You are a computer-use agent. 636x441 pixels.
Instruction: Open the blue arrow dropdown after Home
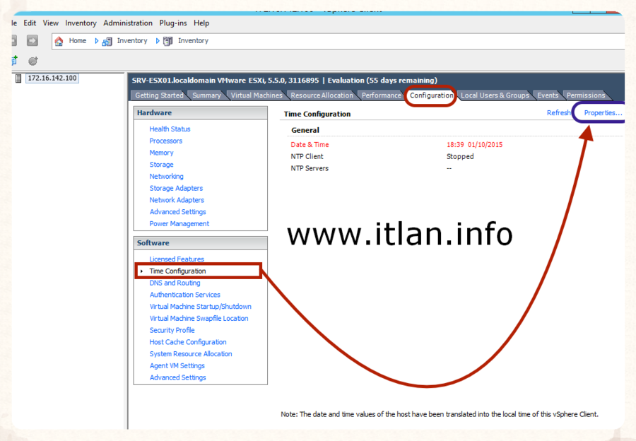pos(96,41)
